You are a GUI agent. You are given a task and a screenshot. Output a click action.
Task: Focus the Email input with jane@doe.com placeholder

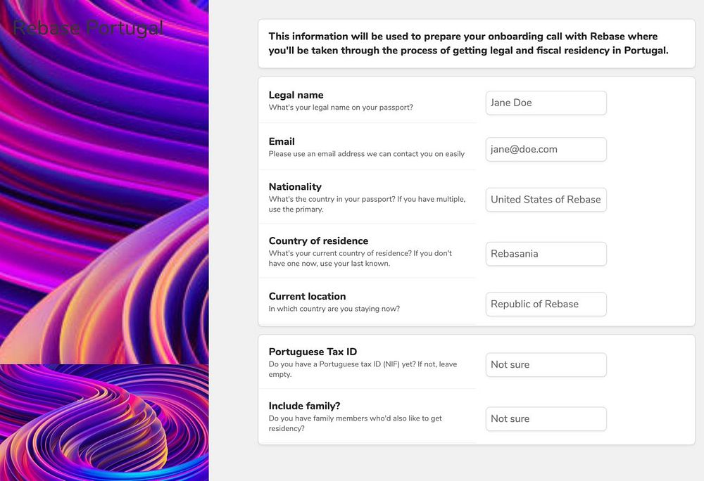[546, 149]
